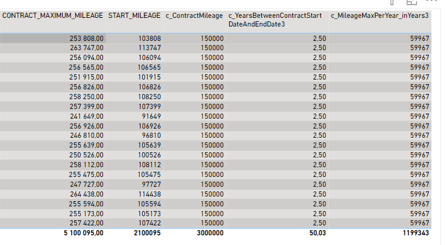
Task: Click start mileage 100526
Action: coord(150,155)
